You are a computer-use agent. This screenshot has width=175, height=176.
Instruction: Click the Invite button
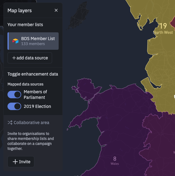(x=21, y=162)
